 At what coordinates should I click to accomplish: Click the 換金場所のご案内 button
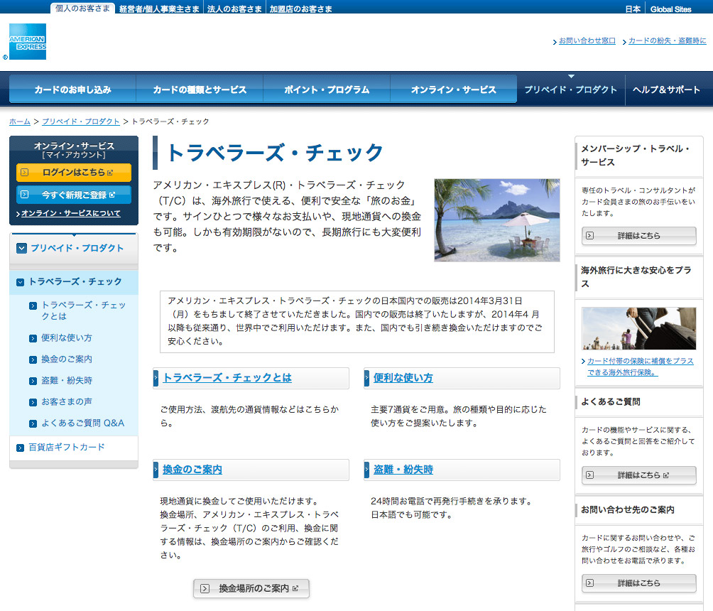251,588
